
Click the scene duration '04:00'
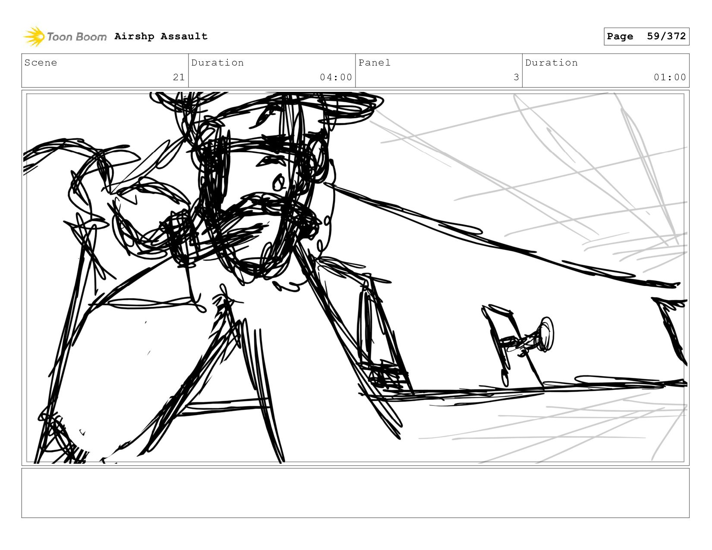tap(336, 77)
